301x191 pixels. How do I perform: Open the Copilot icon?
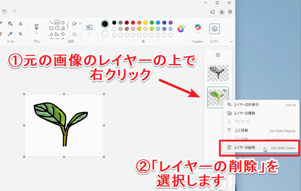pos(198,27)
